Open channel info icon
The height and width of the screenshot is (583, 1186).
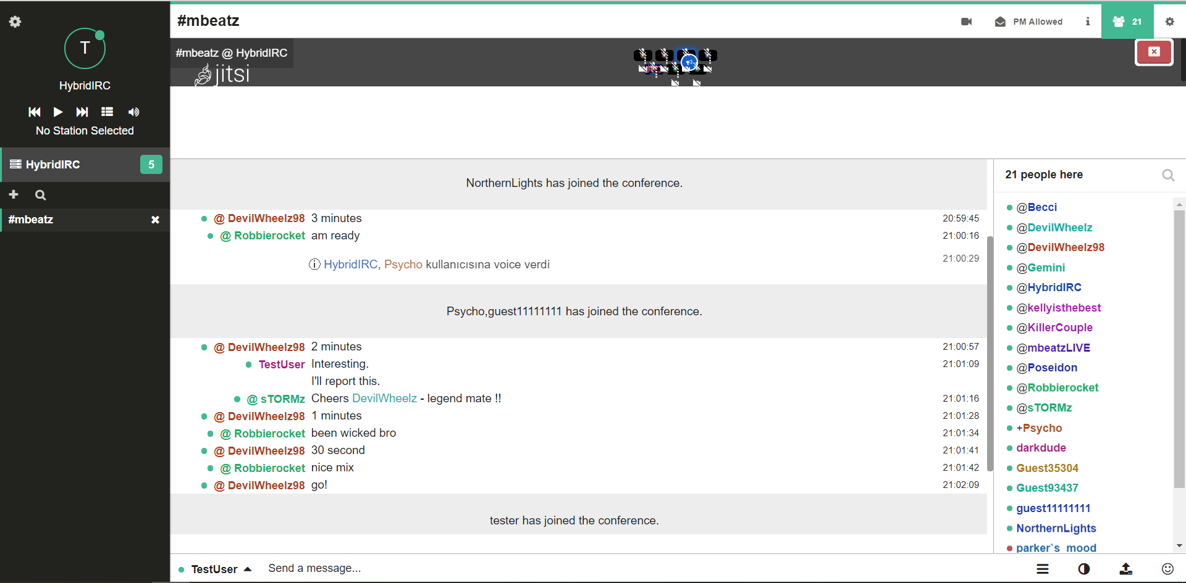coord(1088,22)
